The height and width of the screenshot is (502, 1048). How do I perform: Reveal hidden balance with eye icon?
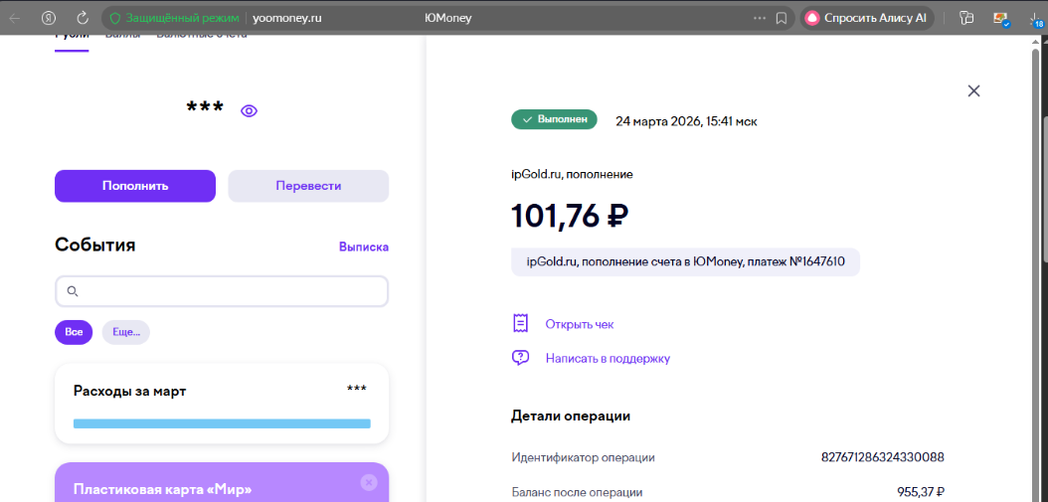click(x=249, y=110)
